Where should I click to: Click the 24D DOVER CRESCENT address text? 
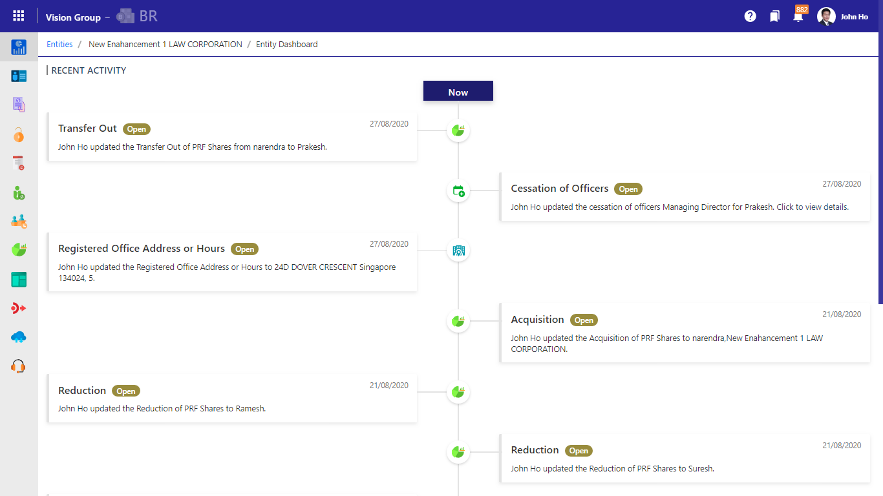(227, 273)
